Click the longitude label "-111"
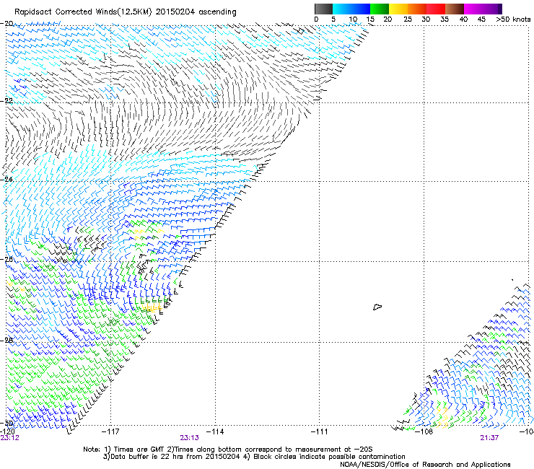The width and height of the screenshot is (534, 469). click(320, 432)
